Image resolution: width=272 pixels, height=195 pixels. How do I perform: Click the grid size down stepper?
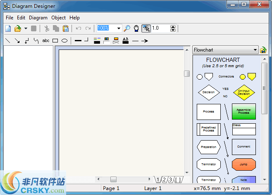173,30
